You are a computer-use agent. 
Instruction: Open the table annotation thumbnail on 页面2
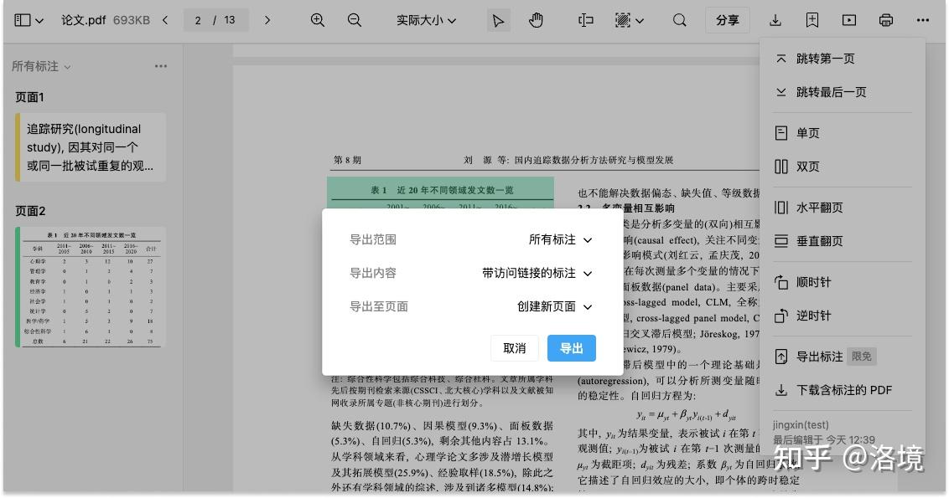pyautogui.click(x=91, y=286)
